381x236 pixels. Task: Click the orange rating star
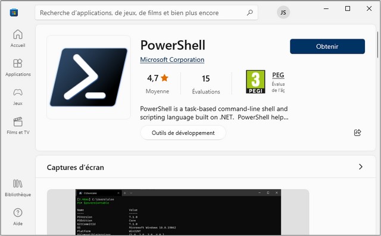(164, 78)
